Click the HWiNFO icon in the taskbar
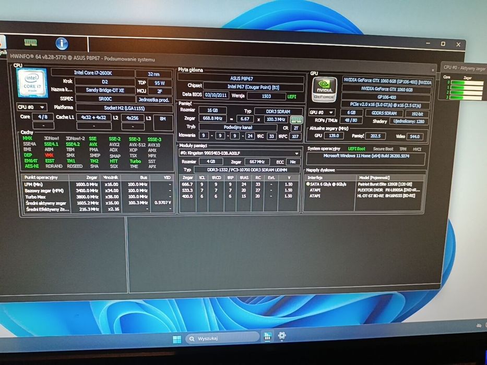This screenshot has height=365, width=487. tap(267, 336)
